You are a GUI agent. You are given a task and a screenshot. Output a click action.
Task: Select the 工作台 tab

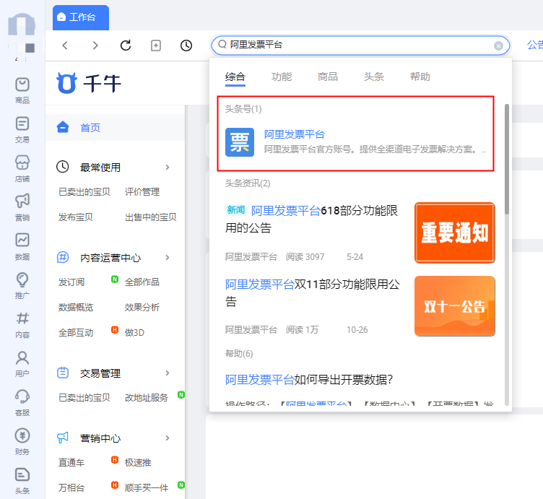[81, 17]
